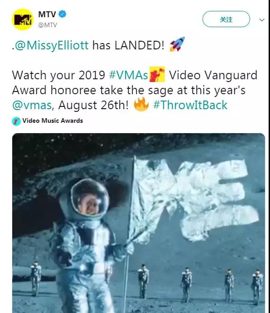Image resolution: width=270 pixels, height=313 pixels.
Task: Click the MTV display name
Action: point(47,14)
